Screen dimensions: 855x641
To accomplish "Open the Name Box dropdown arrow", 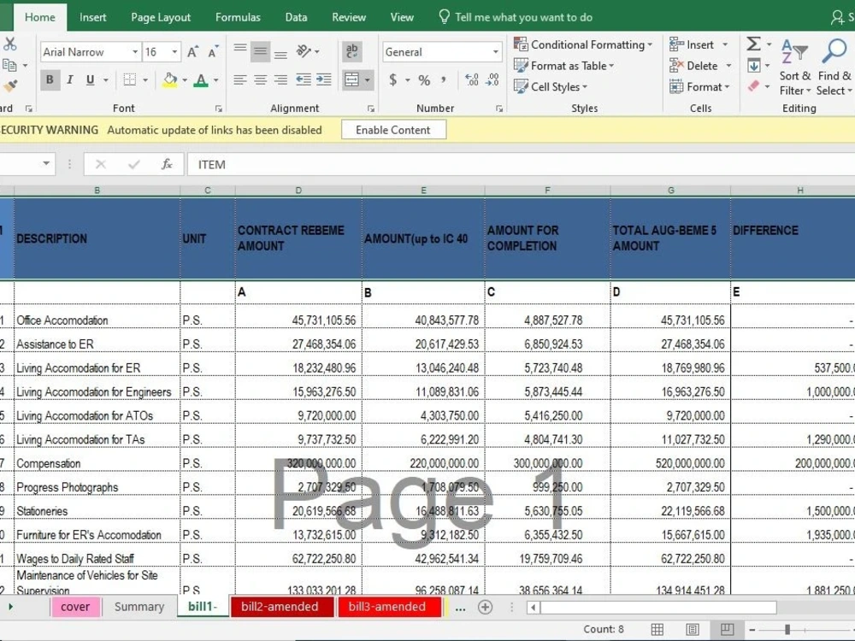I will (x=46, y=163).
